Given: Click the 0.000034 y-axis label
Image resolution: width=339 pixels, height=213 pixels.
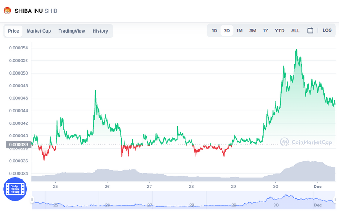Looking at the screenshot, I should coord(19,173).
